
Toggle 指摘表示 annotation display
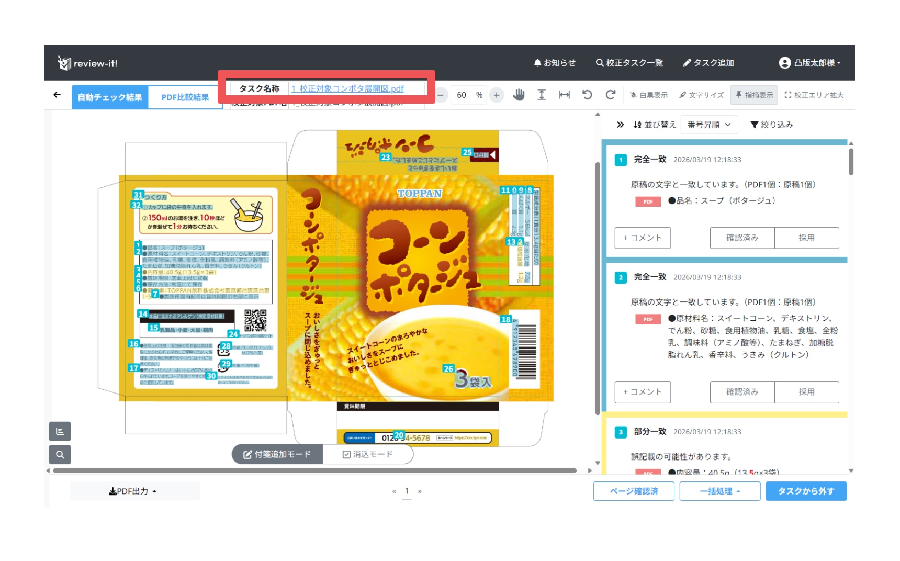(x=754, y=95)
